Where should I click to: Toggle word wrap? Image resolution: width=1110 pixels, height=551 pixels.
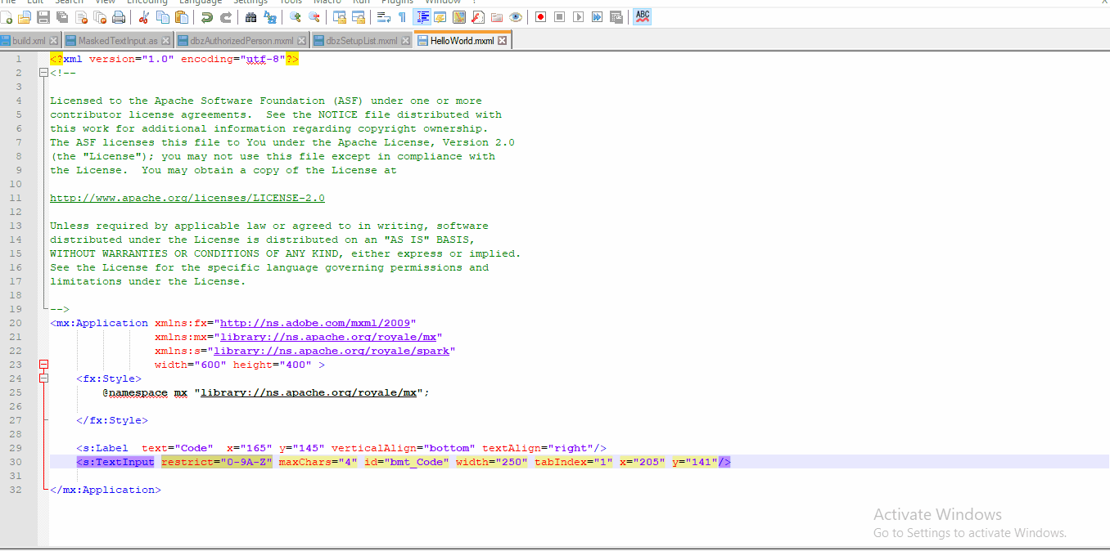(x=386, y=16)
